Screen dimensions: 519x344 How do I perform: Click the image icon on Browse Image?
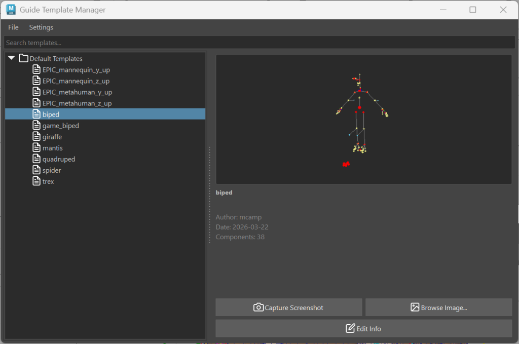[415, 308]
